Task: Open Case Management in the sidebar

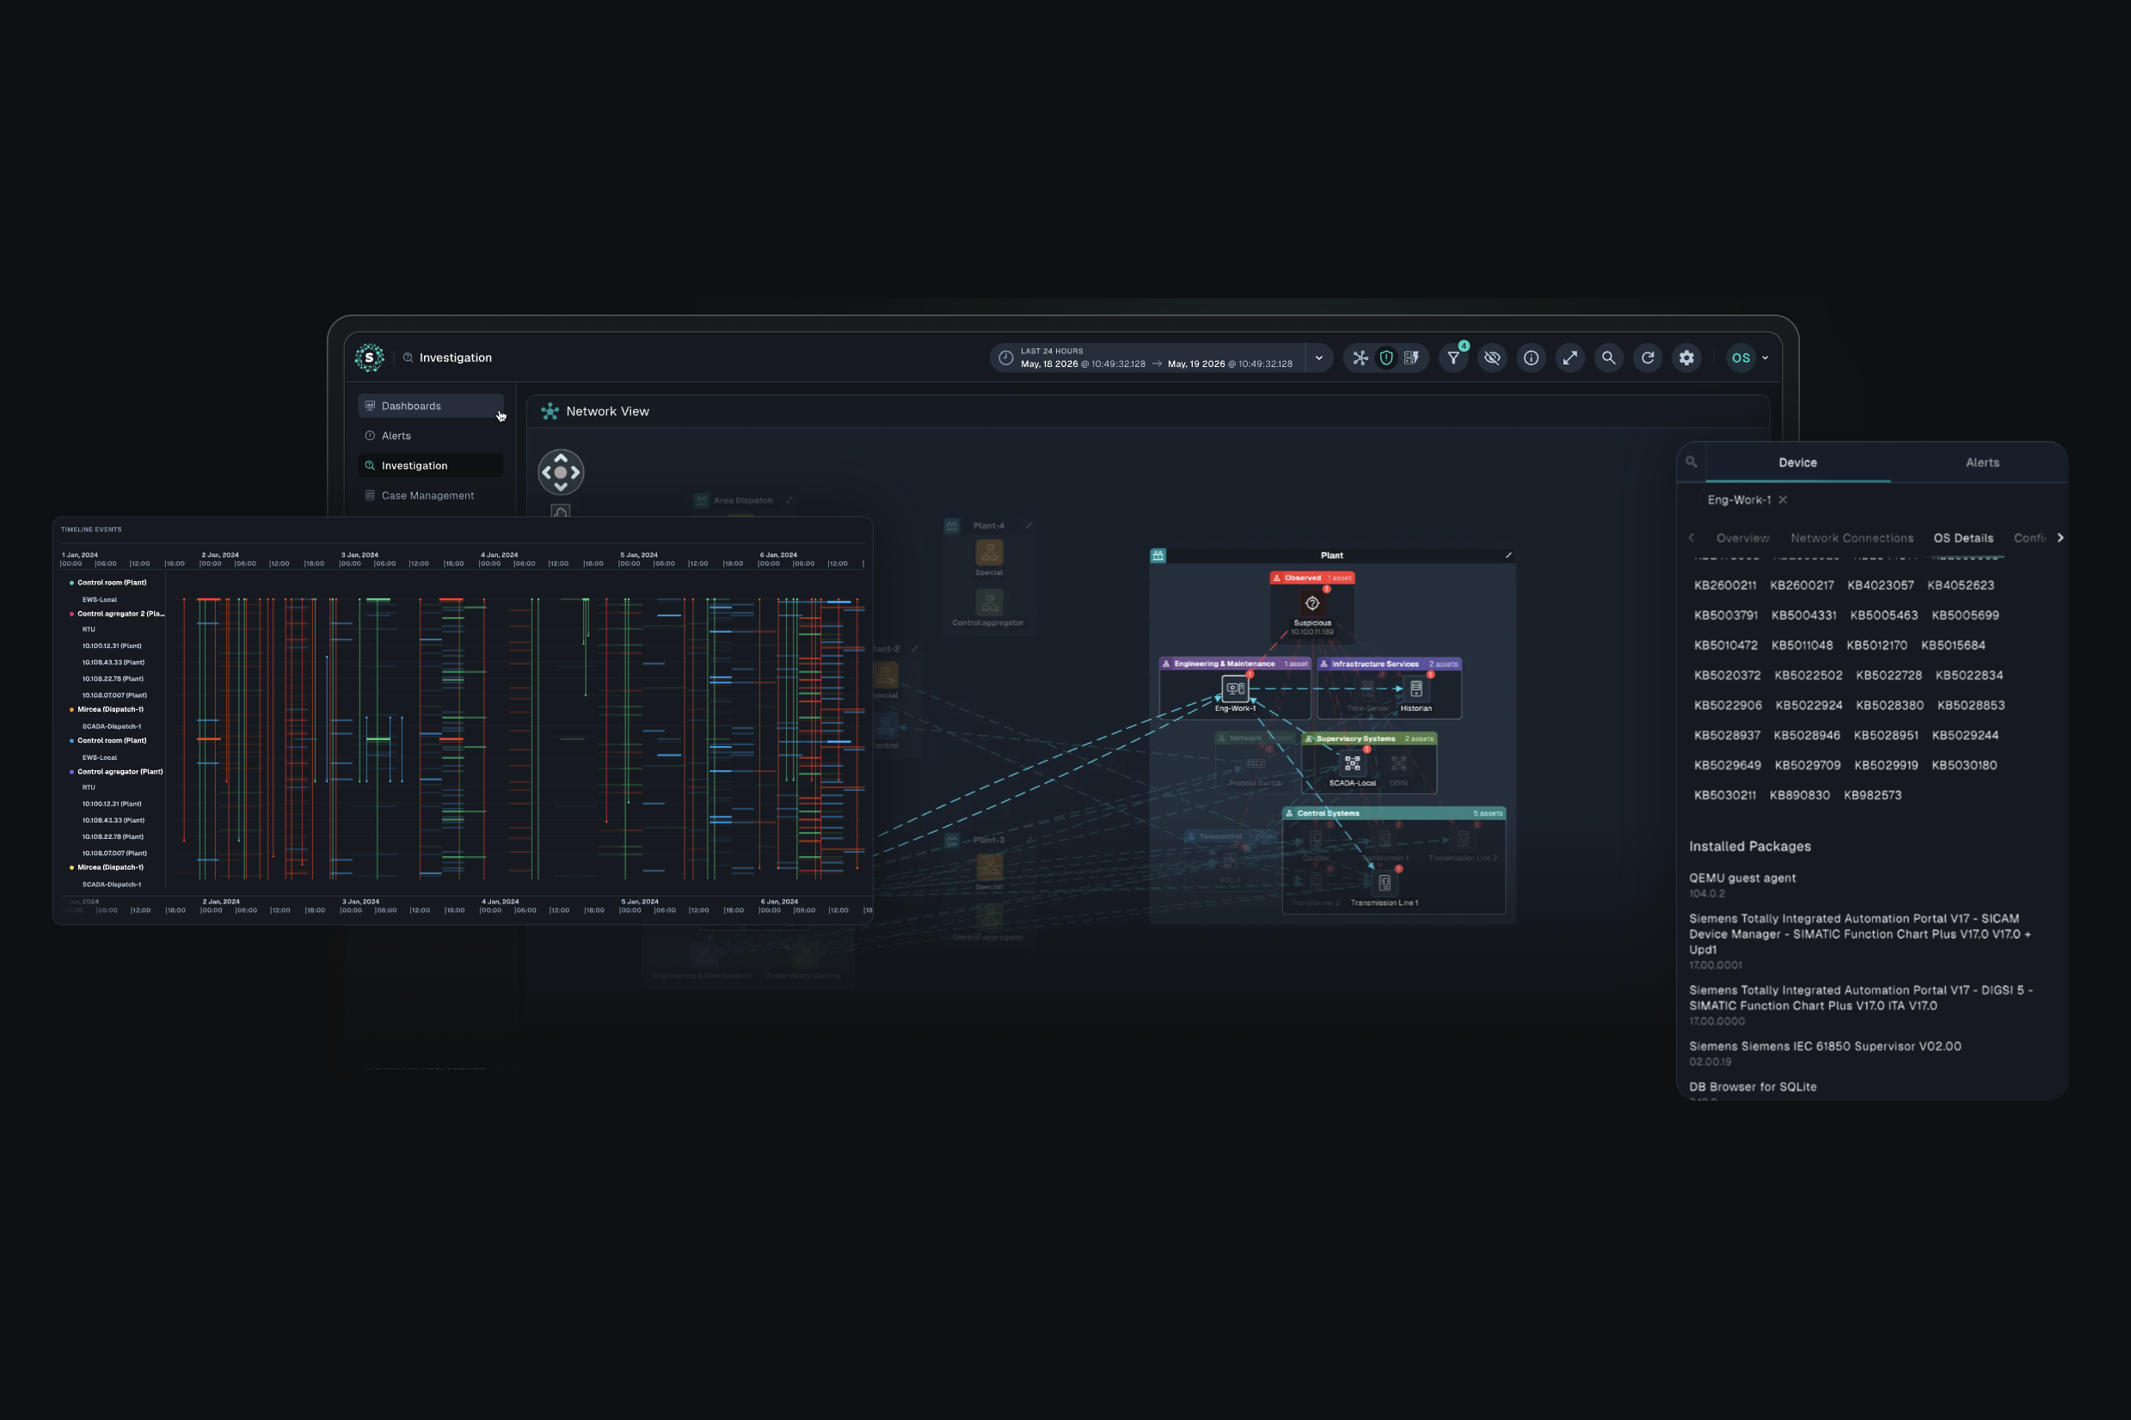Action: (x=430, y=495)
